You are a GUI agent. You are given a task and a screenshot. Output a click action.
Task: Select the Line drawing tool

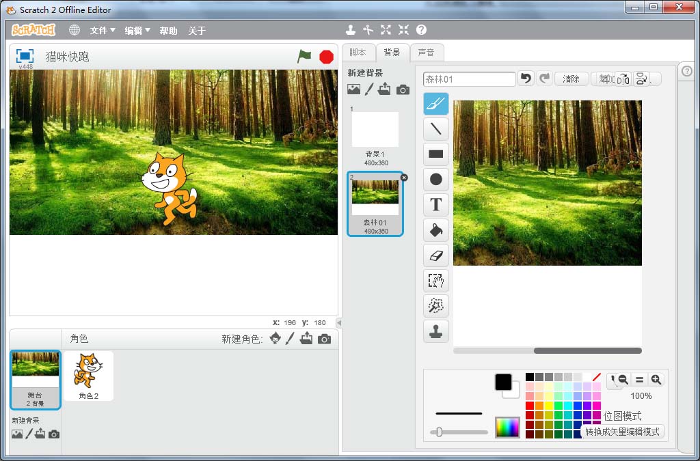point(436,128)
